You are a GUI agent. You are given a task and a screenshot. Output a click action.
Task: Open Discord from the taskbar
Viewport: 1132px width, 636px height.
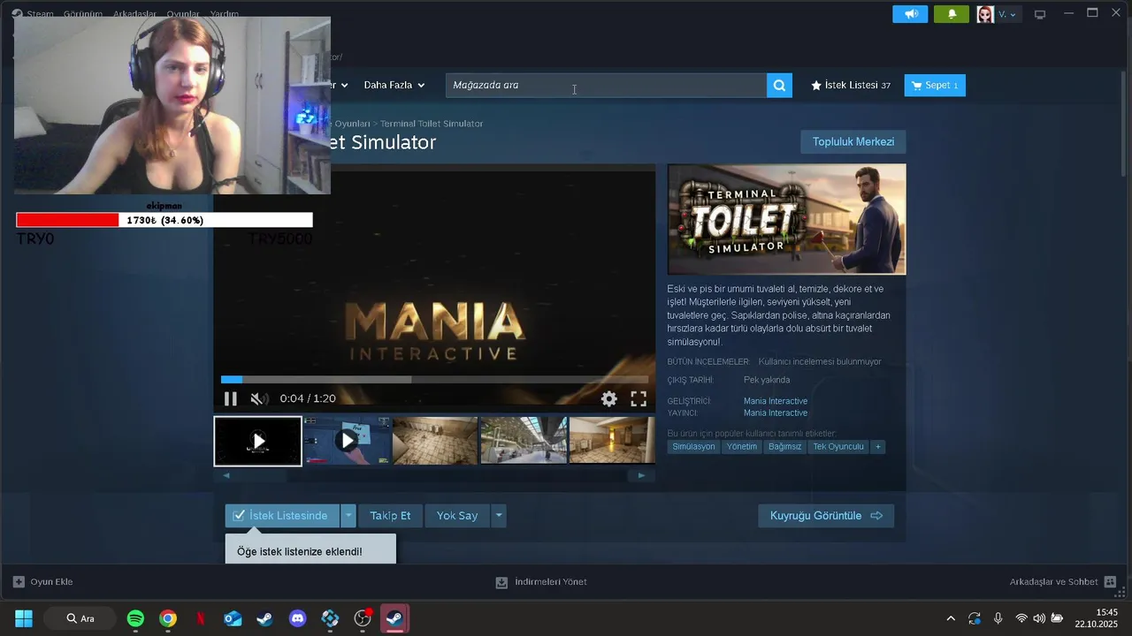pyautogui.click(x=298, y=618)
